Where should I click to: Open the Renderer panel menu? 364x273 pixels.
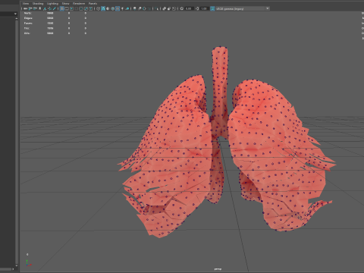pyautogui.click(x=79, y=3)
